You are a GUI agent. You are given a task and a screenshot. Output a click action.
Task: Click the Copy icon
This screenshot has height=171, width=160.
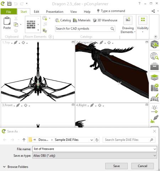click(16, 24)
